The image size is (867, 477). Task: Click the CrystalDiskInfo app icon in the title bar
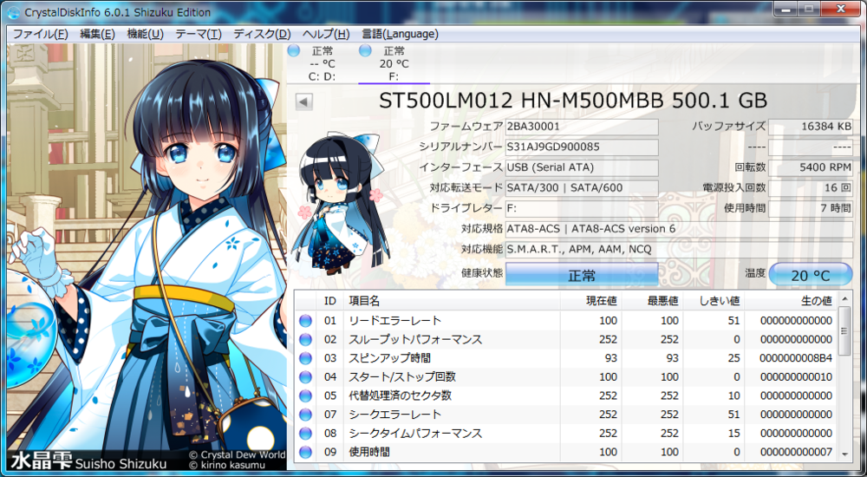pos(13,11)
